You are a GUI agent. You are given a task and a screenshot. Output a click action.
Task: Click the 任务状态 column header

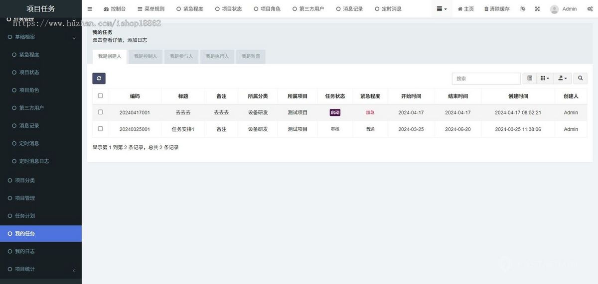335,96
